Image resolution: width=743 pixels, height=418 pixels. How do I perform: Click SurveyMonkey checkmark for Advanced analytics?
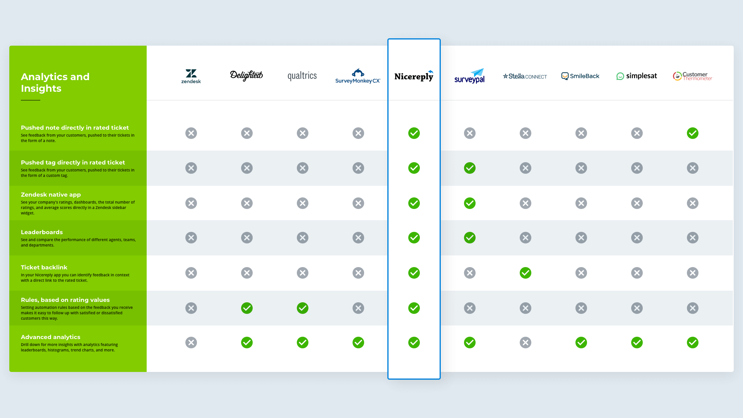pyautogui.click(x=358, y=343)
